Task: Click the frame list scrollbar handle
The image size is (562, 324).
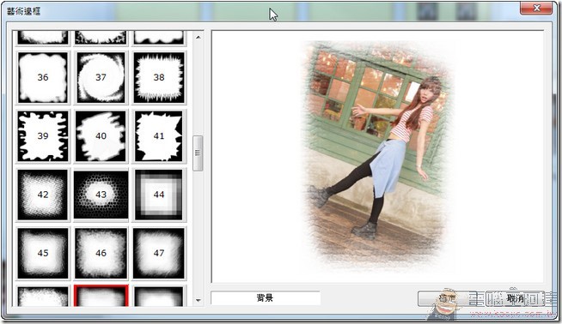Action: [198, 153]
